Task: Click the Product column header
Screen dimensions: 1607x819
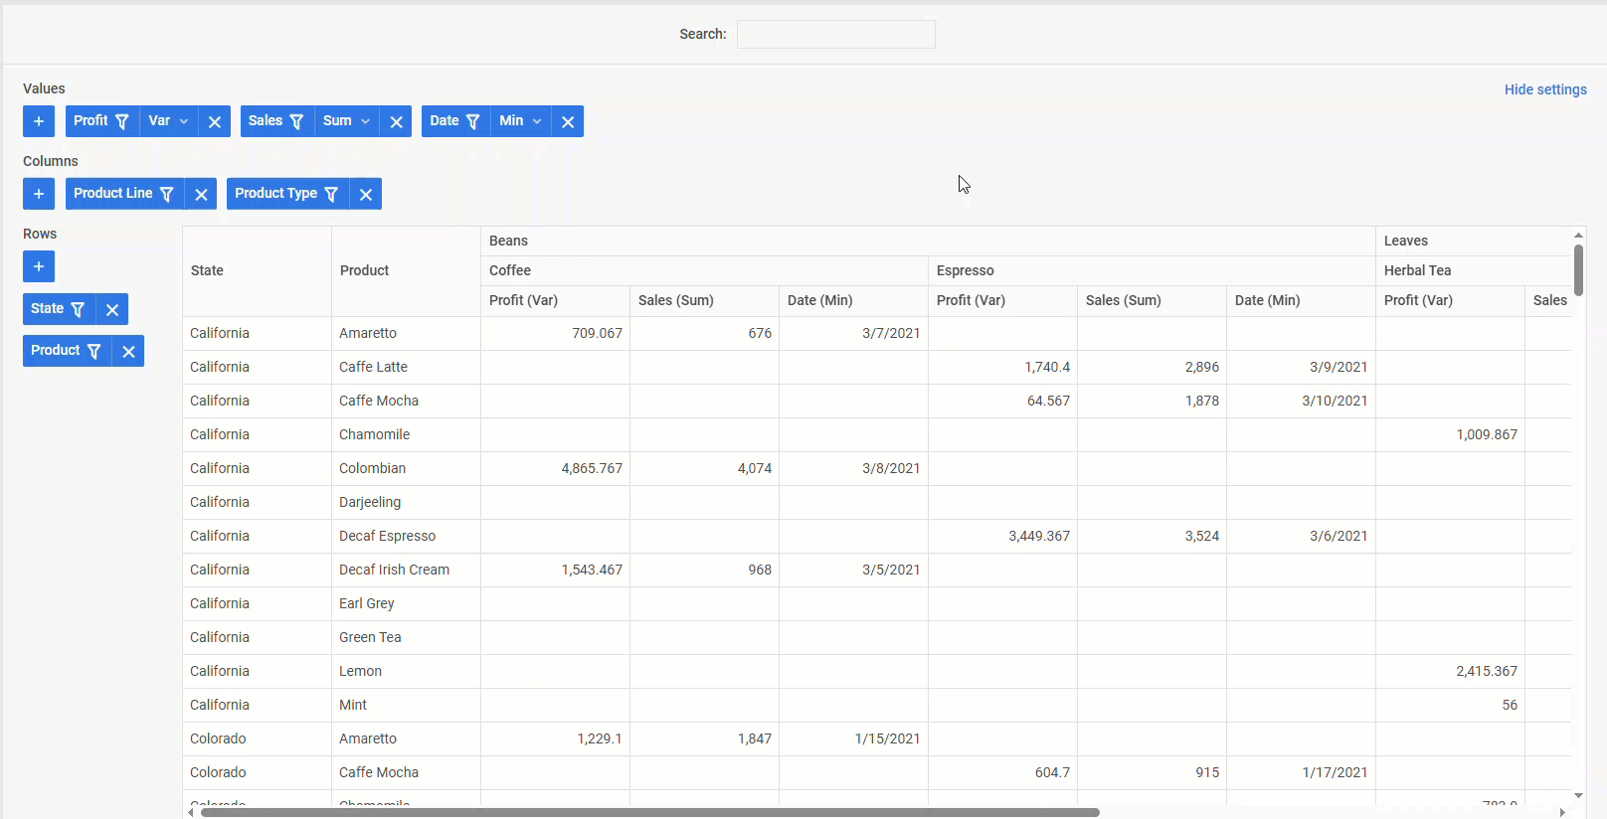Action: [406, 270]
